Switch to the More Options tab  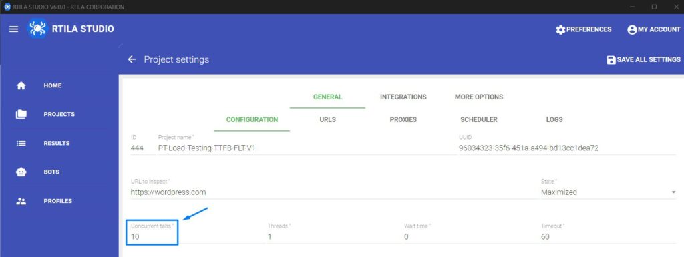(478, 97)
